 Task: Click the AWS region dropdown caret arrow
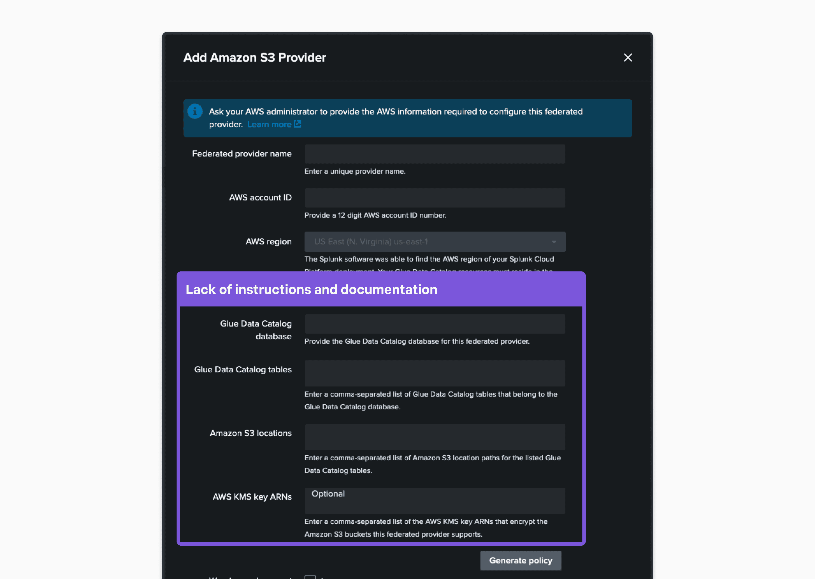pos(554,242)
